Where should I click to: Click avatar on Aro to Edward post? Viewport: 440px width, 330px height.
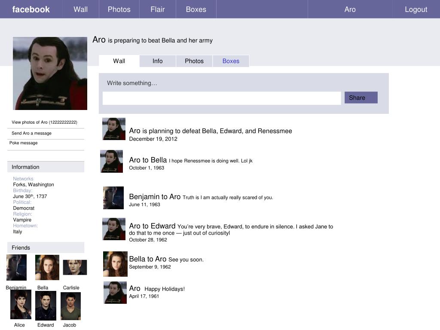(x=114, y=229)
